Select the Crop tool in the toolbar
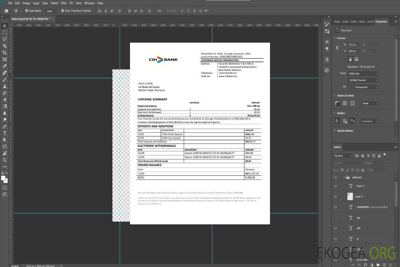 point(4,53)
